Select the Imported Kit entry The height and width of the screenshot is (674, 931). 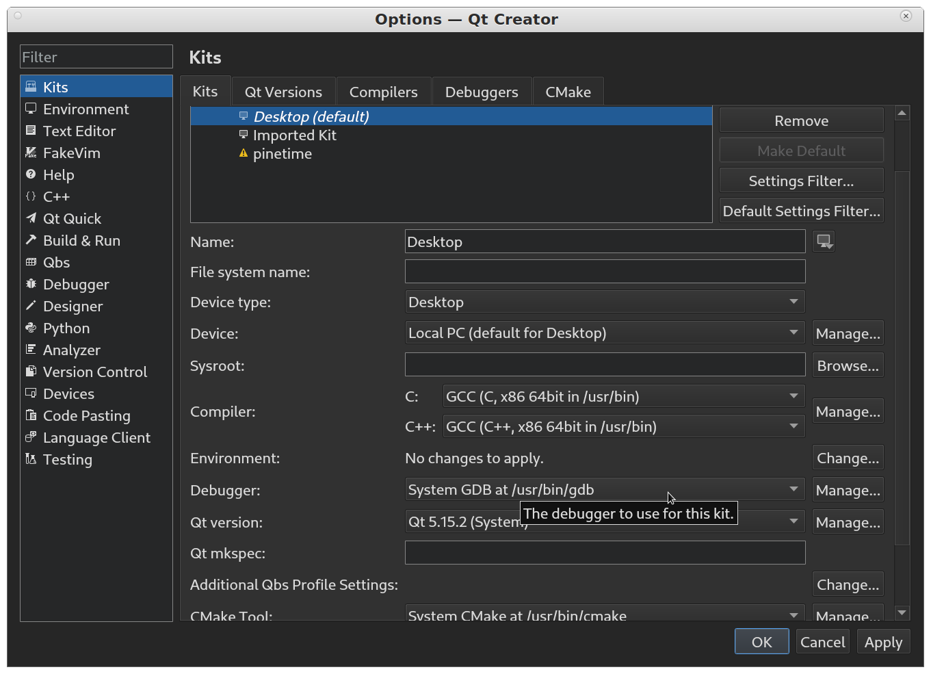point(451,135)
